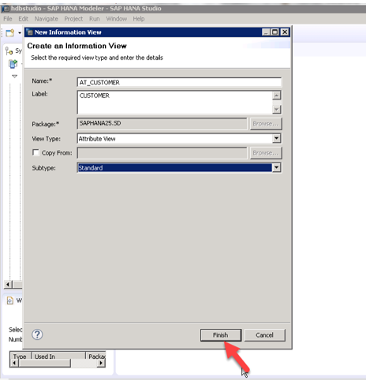The height and width of the screenshot is (381, 366).
Task: Enable the Copy From checkbox
Action: click(x=35, y=152)
